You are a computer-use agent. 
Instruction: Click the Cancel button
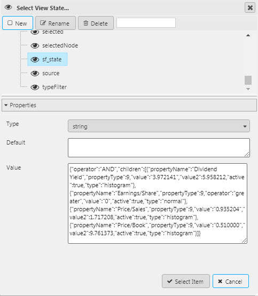tap(231, 281)
